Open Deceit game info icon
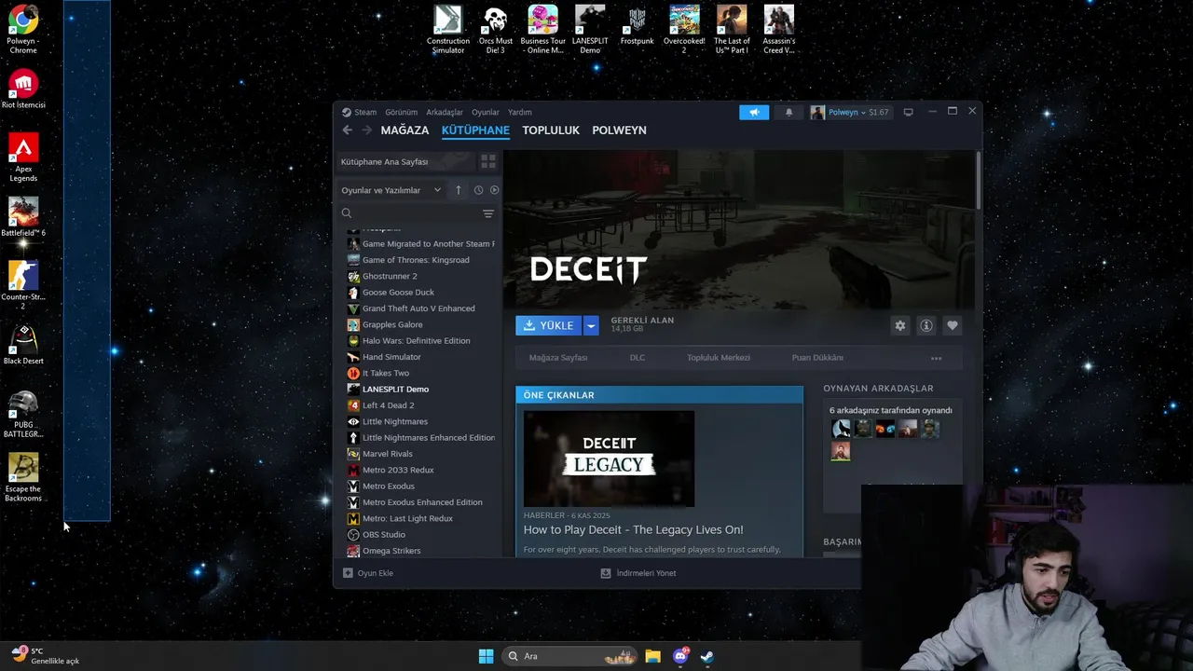Viewport: 1193px width, 671px height. [x=926, y=325]
